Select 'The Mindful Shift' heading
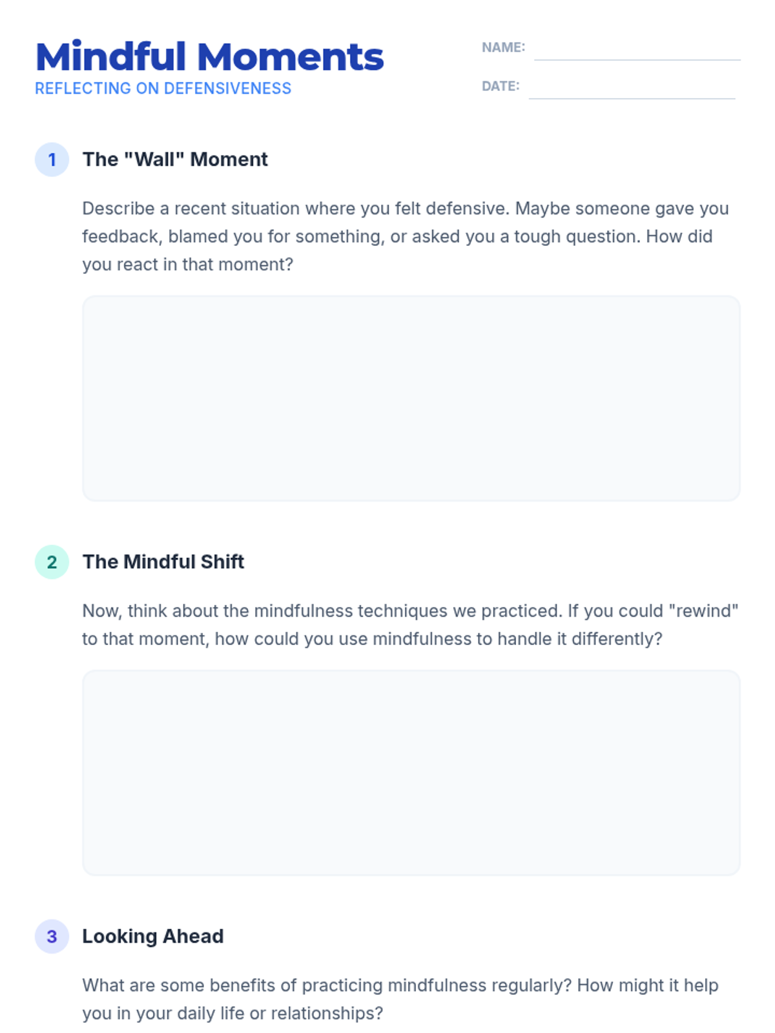The height and width of the screenshot is (1033, 775). [163, 562]
